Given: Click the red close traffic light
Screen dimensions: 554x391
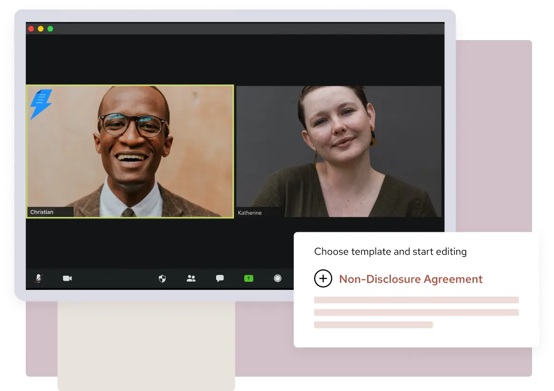Looking at the screenshot, I should [x=31, y=29].
